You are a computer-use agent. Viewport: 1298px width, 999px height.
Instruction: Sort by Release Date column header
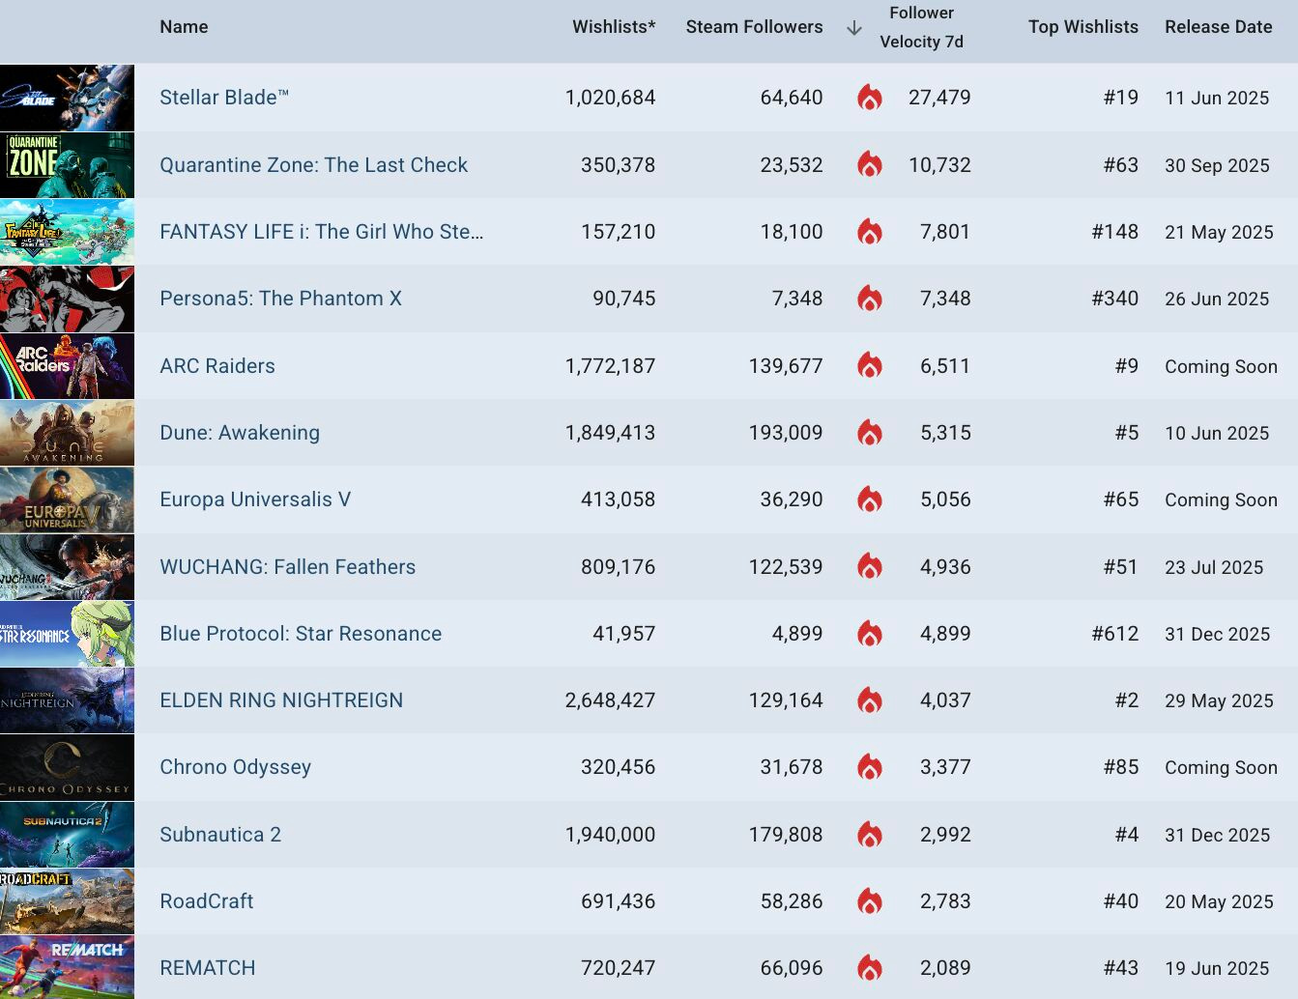coord(1219,27)
